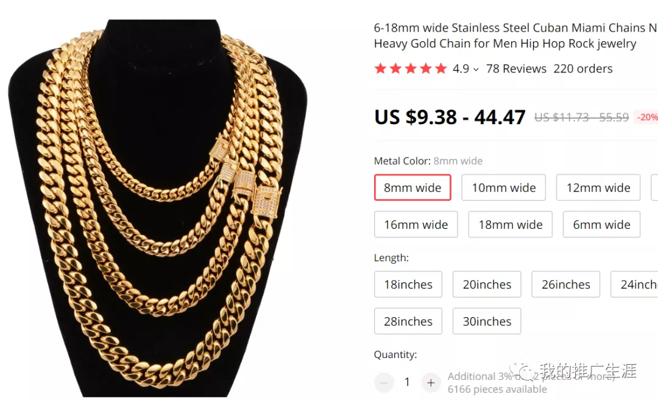The height and width of the screenshot is (400, 658).
Task: Select the 8mm wide option
Action: coord(412,188)
